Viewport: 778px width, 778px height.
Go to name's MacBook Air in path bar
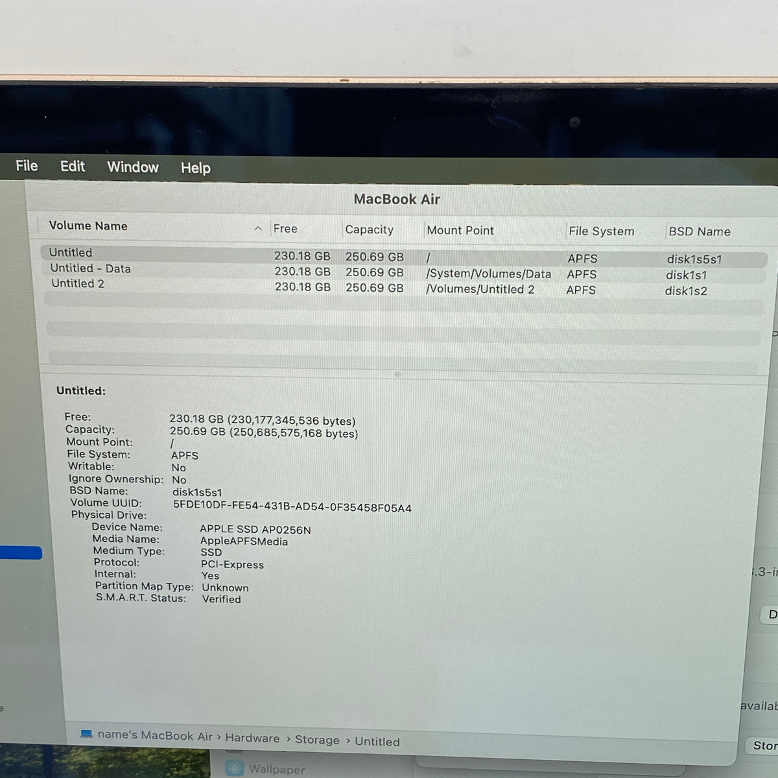155,735
